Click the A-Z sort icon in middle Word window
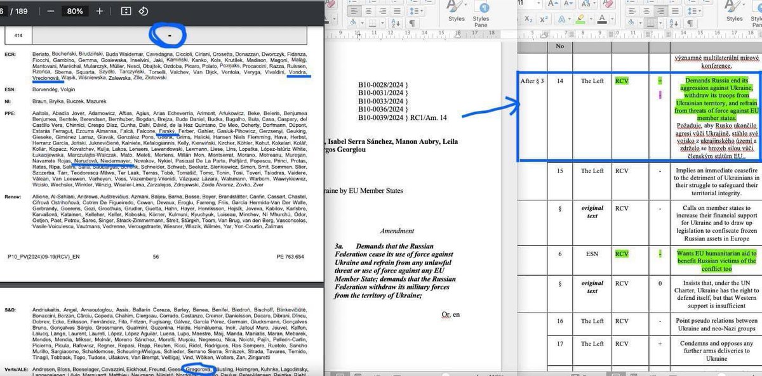 (x=396, y=23)
